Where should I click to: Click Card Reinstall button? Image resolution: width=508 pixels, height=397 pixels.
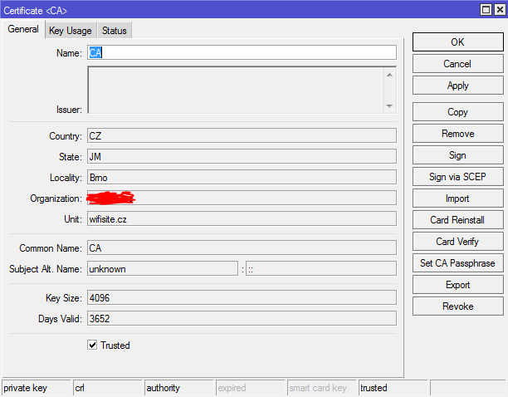click(457, 220)
